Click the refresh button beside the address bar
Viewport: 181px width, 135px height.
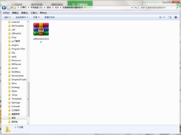[x=136, y=7]
